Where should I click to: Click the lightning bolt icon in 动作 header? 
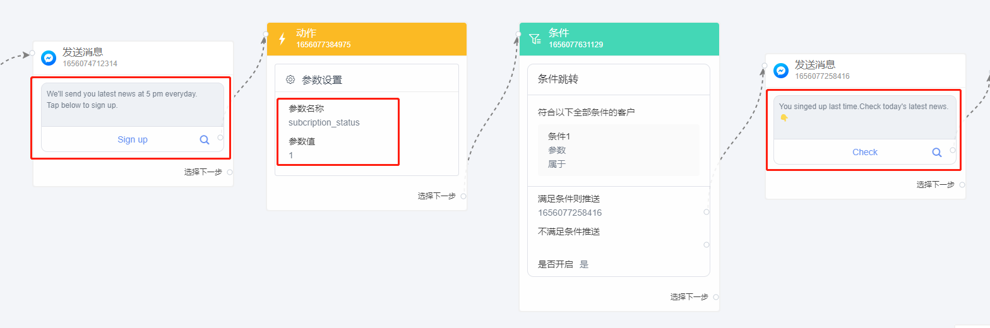coord(282,39)
